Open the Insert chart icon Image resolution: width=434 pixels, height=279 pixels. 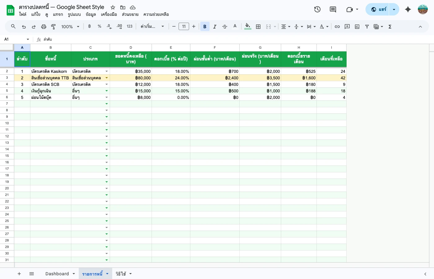tap(357, 26)
